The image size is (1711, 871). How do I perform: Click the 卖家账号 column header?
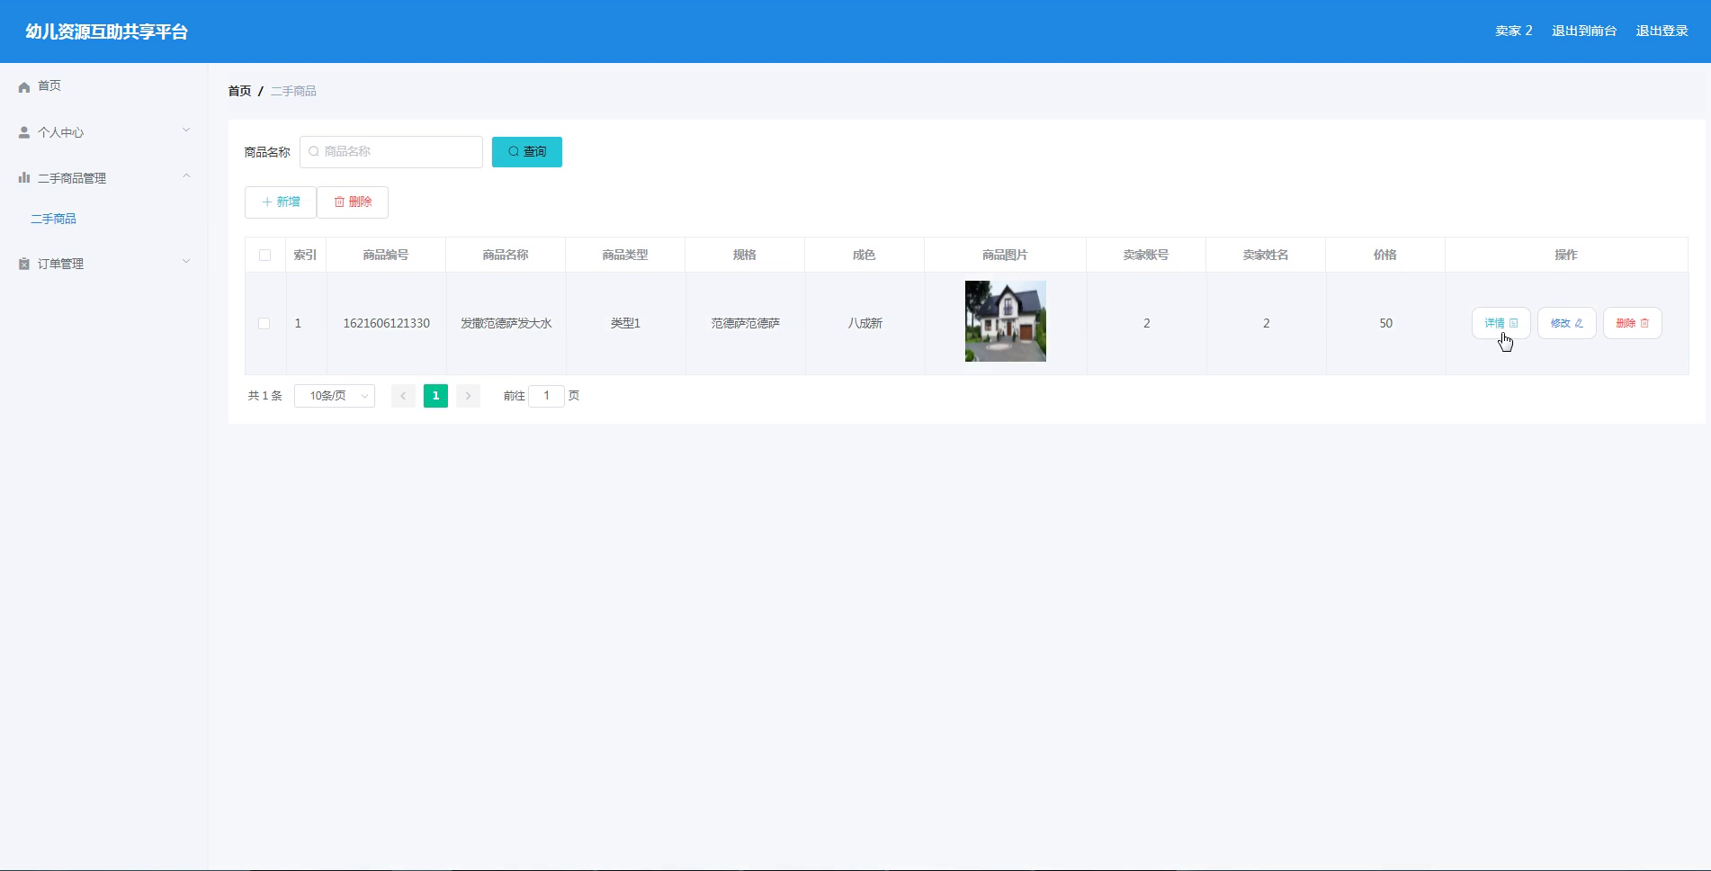[1146, 256]
